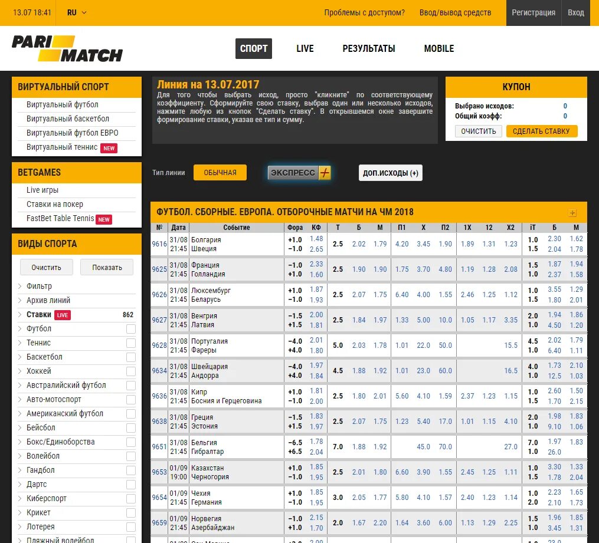The image size is (599, 543).
Task: Select draw odds 3.70 for Франция–Голландия
Action: pyautogui.click(x=423, y=269)
